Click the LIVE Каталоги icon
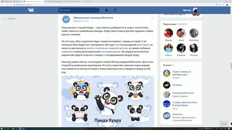Image resolution: width=232 pixels, height=130 pixels. pyautogui.click(x=167, y=116)
